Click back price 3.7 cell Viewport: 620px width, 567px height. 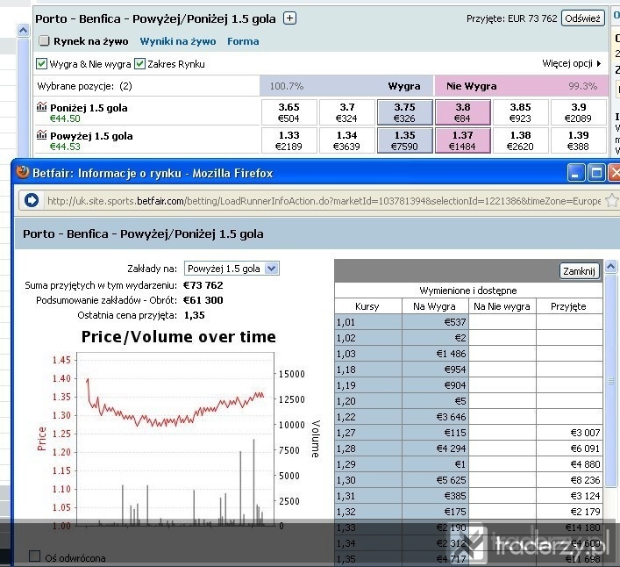(346, 112)
